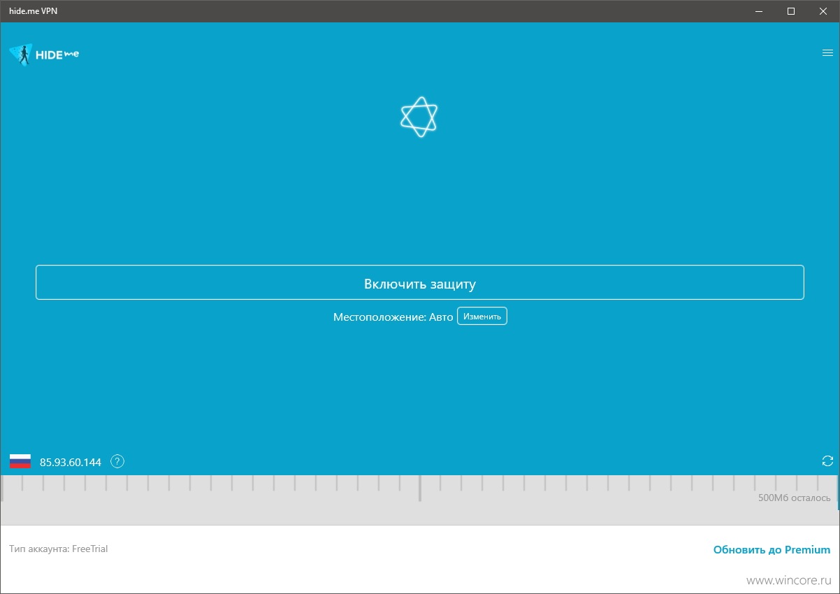Minimize the hide.me VPN window
The image size is (840, 594).
pyautogui.click(x=759, y=11)
